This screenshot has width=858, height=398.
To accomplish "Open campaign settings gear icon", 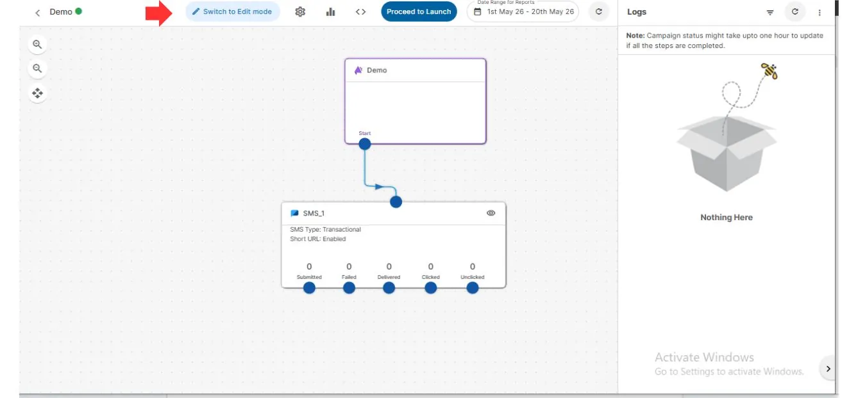I will click(x=300, y=12).
